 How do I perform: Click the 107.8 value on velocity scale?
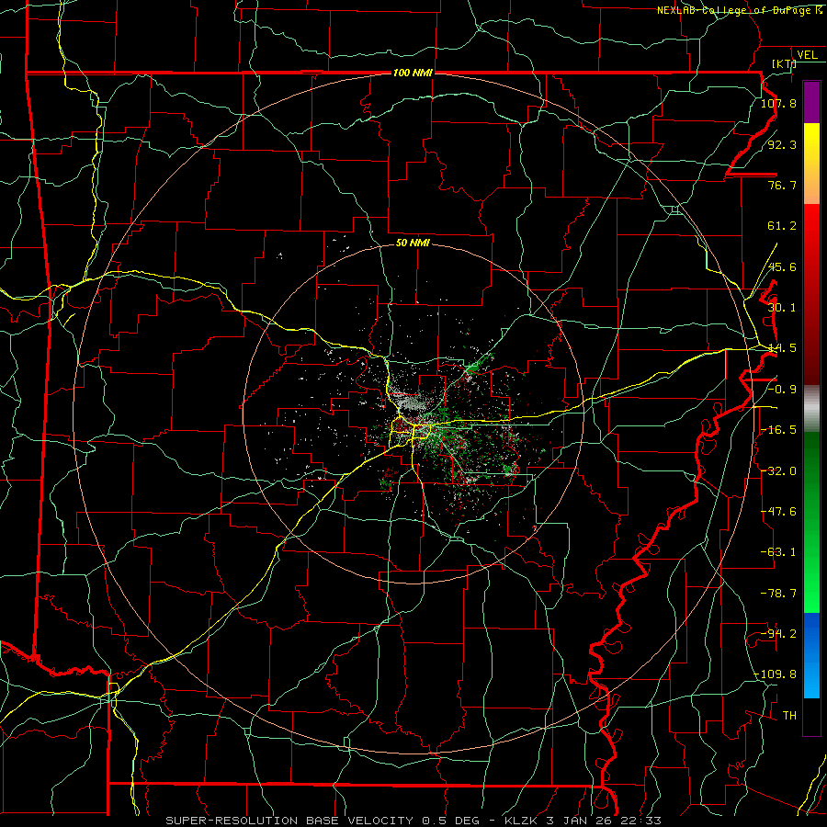(x=778, y=103)
